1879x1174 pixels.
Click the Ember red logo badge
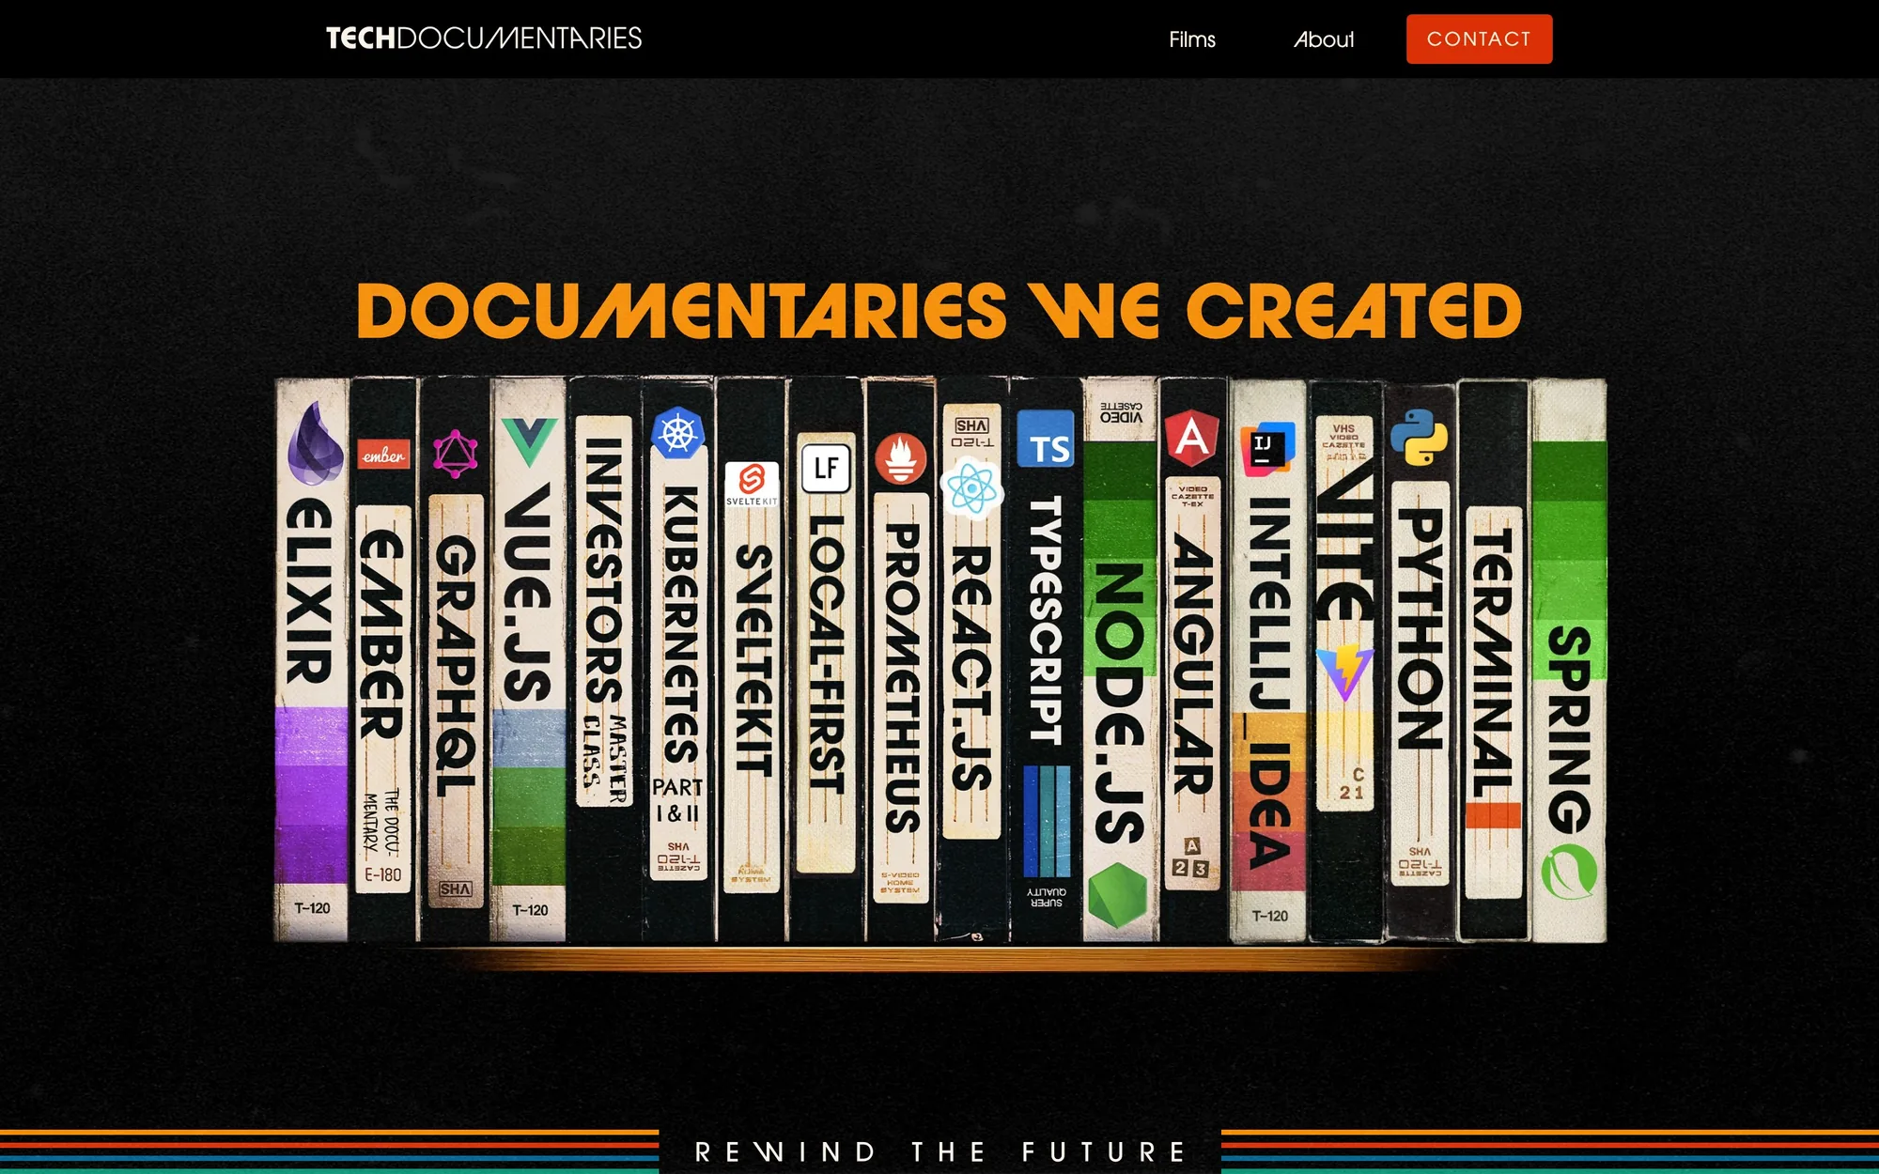tap(383, 455)
